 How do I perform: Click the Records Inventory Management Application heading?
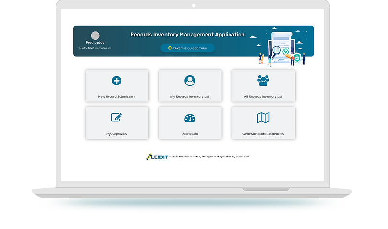tap(187, 35)
